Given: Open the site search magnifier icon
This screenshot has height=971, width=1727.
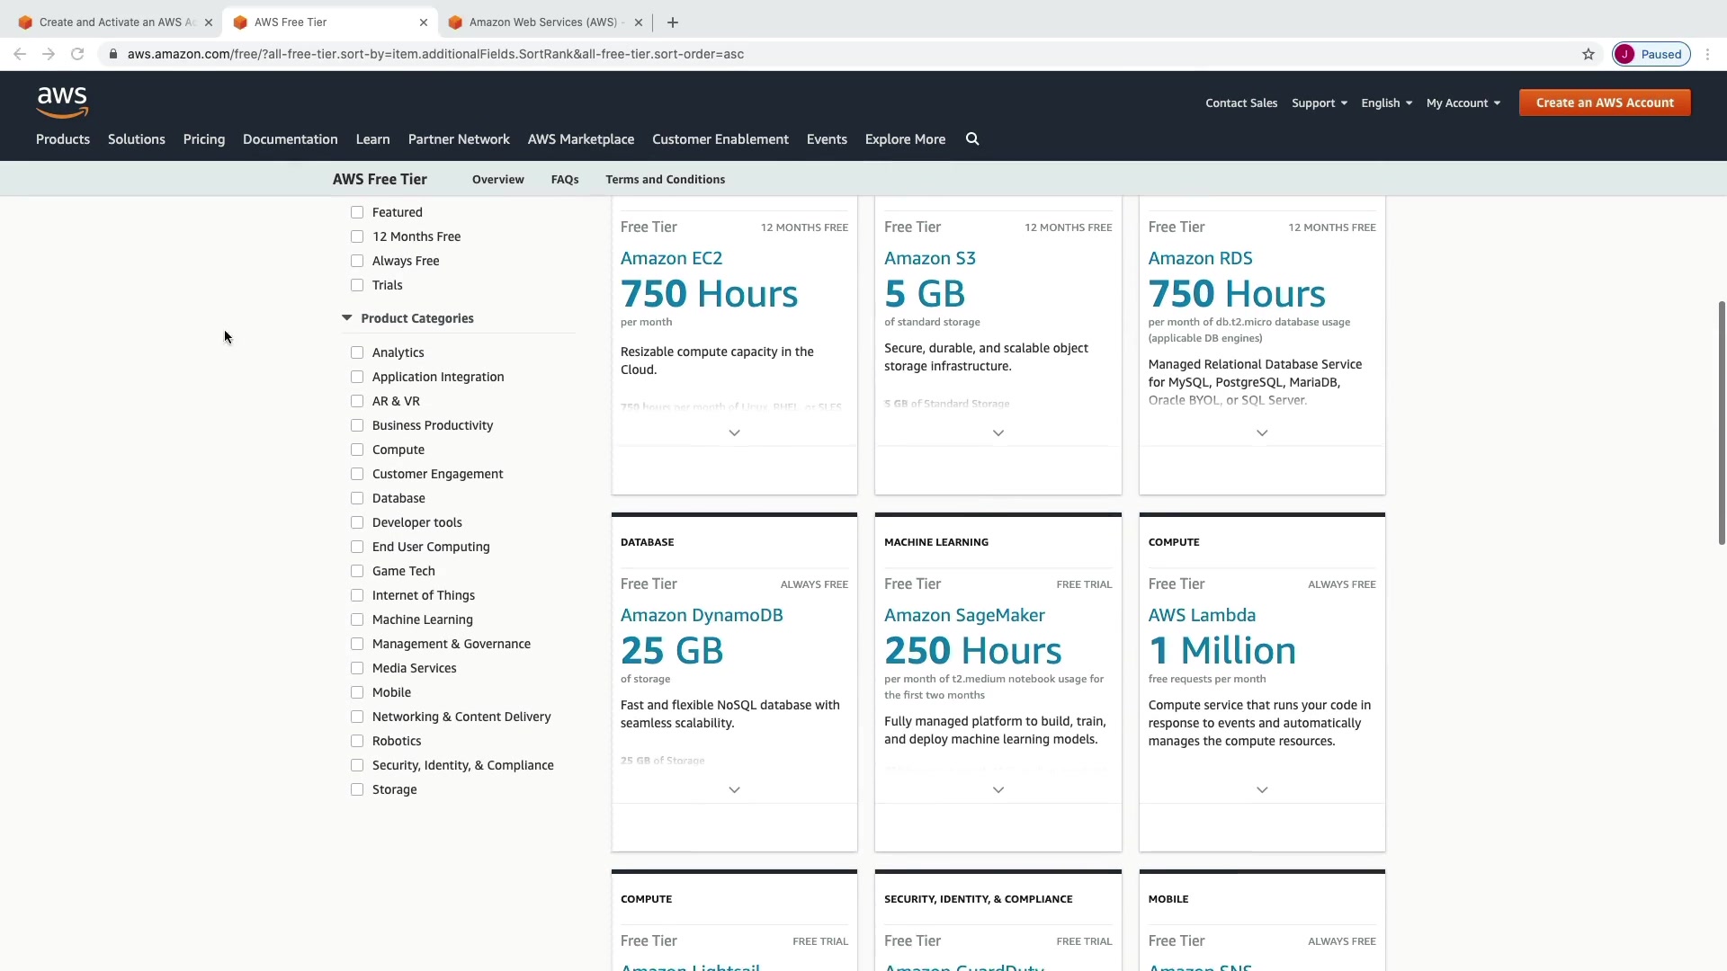Looking at the screenshot, I should (972, 139).
